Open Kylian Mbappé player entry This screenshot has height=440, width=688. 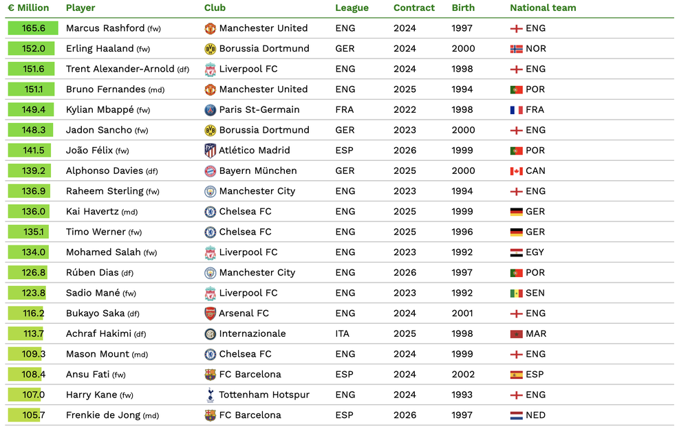(100, 110)
